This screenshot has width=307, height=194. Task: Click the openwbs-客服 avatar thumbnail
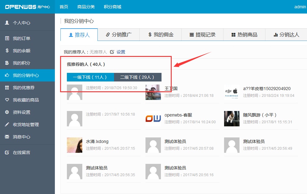[x=153, y=119]
